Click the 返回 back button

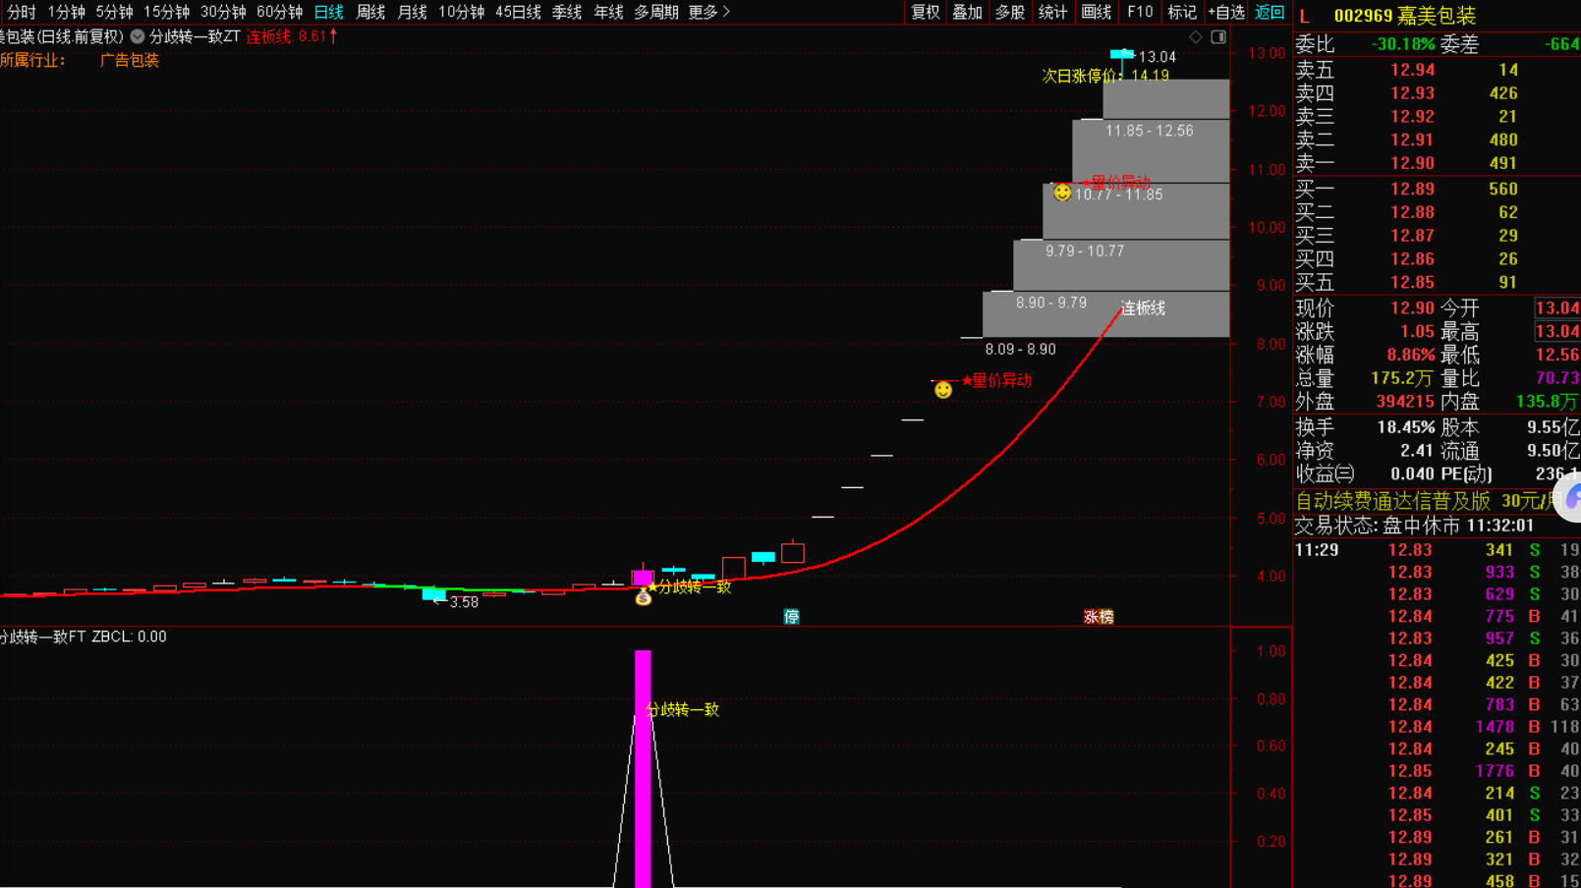click(1270, 12)
